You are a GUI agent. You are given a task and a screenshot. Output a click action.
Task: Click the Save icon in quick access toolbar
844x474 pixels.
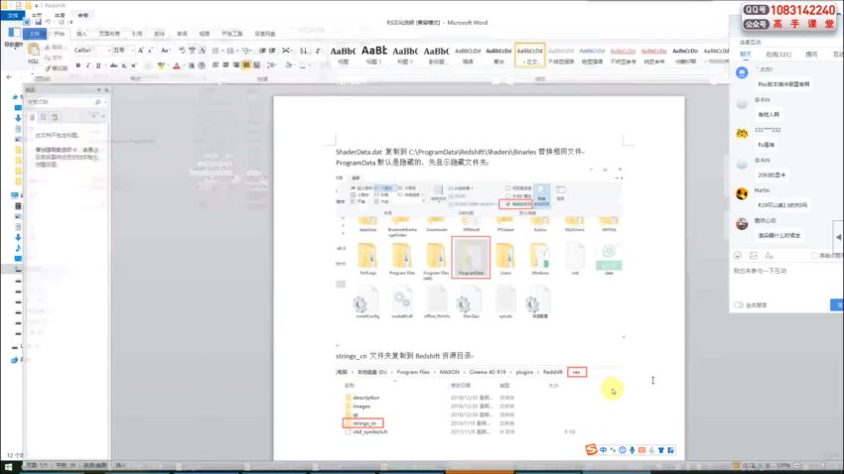[38, 22]
